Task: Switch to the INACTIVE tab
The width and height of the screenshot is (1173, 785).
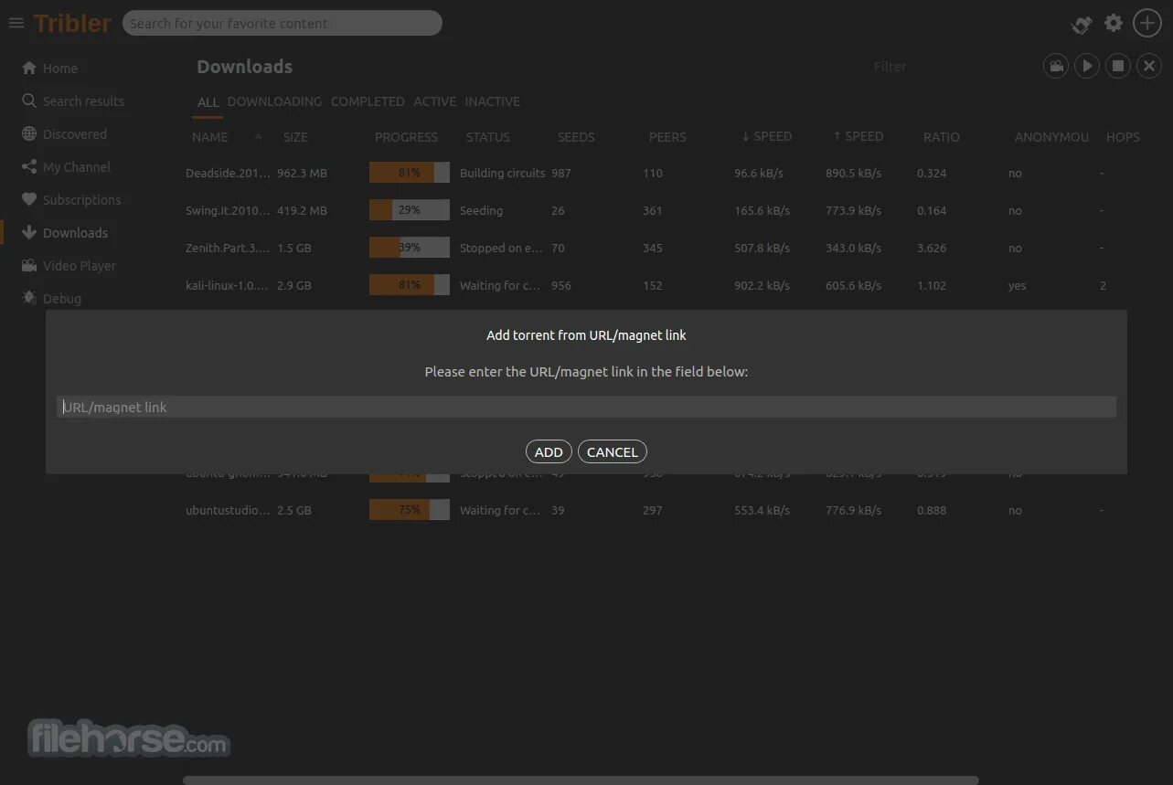Action: tap(492, 101)
